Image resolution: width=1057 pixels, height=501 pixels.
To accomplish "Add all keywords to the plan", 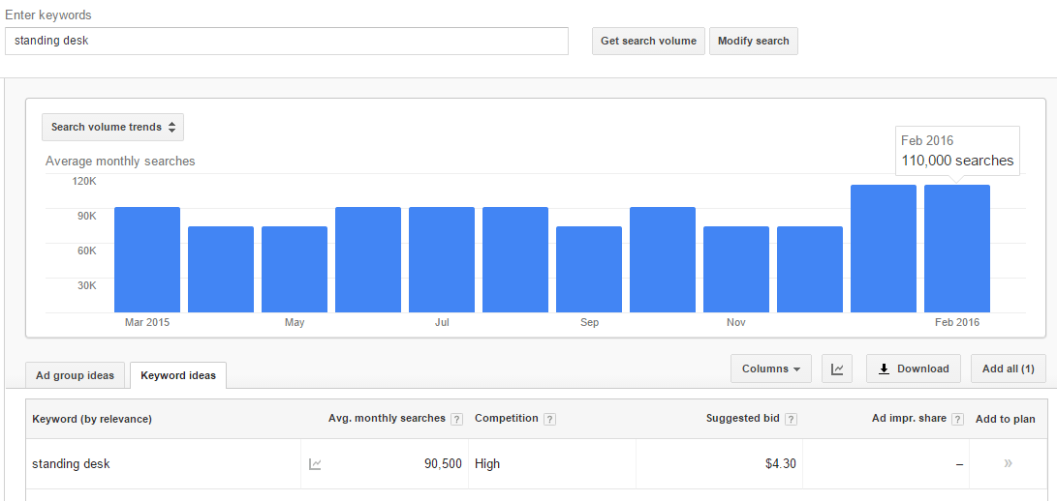I will click(x=1008, y=369).
